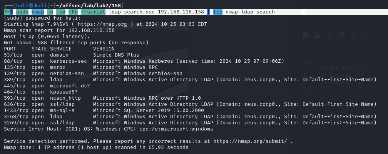Click the Undo arrow icon in the editor toolbar

pyautogui.click(x=383, y=35)
